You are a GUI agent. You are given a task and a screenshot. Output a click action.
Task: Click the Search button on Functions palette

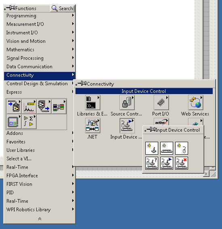tap(62, 8)
